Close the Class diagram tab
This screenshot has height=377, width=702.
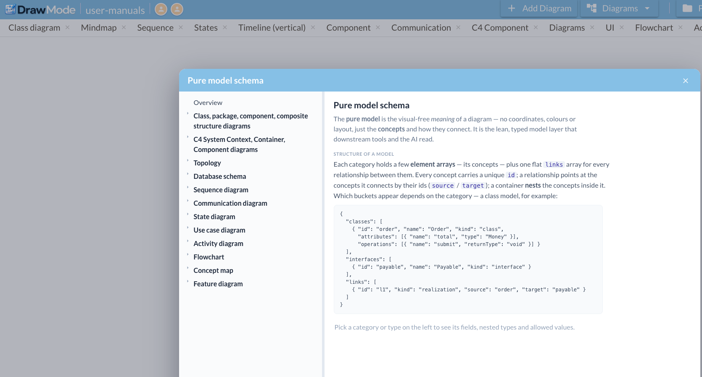[67, 27]
